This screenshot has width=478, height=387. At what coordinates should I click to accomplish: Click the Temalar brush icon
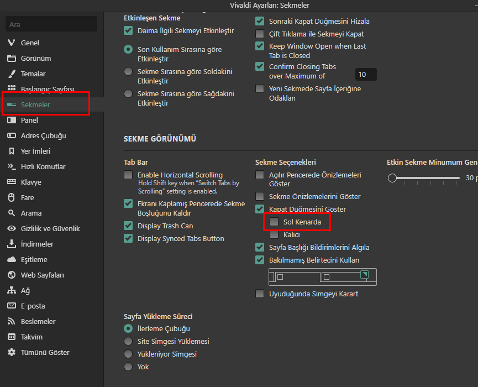coord(12,74)
